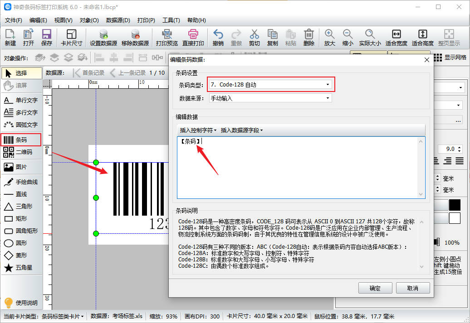Image resolution: width=470 pixels, height=323 pixels.
Task: Select the 圆形 circle tool
Action: pyautogui.click(x=21, y=243)
